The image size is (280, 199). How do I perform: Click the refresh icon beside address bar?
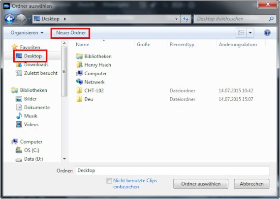[x=186, y=19]
